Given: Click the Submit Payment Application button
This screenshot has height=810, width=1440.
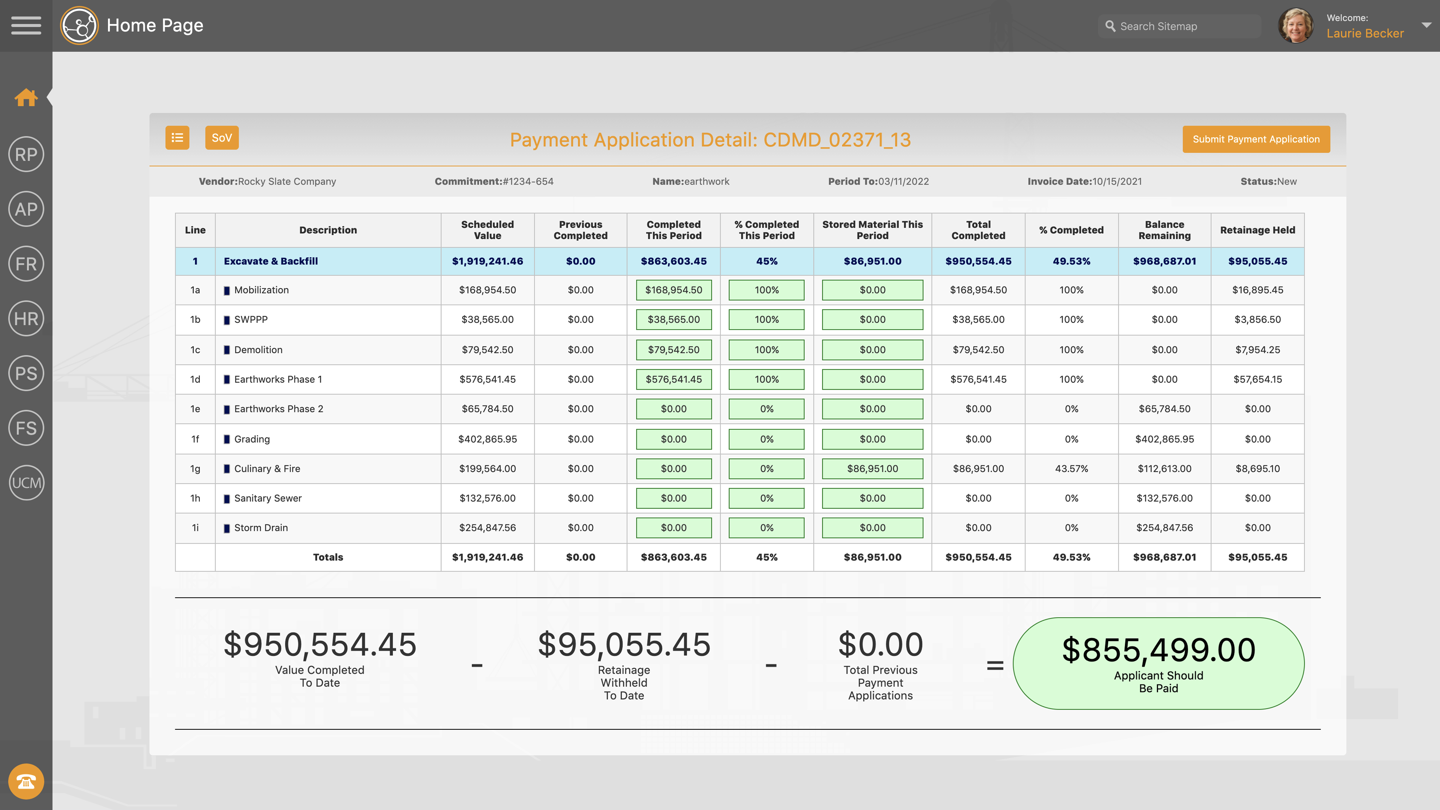Looking at the screenshot, I should click(x=1256, y=139).
